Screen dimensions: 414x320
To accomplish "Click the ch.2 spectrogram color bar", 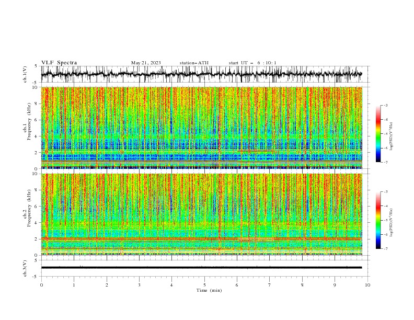I will (378, 220).
